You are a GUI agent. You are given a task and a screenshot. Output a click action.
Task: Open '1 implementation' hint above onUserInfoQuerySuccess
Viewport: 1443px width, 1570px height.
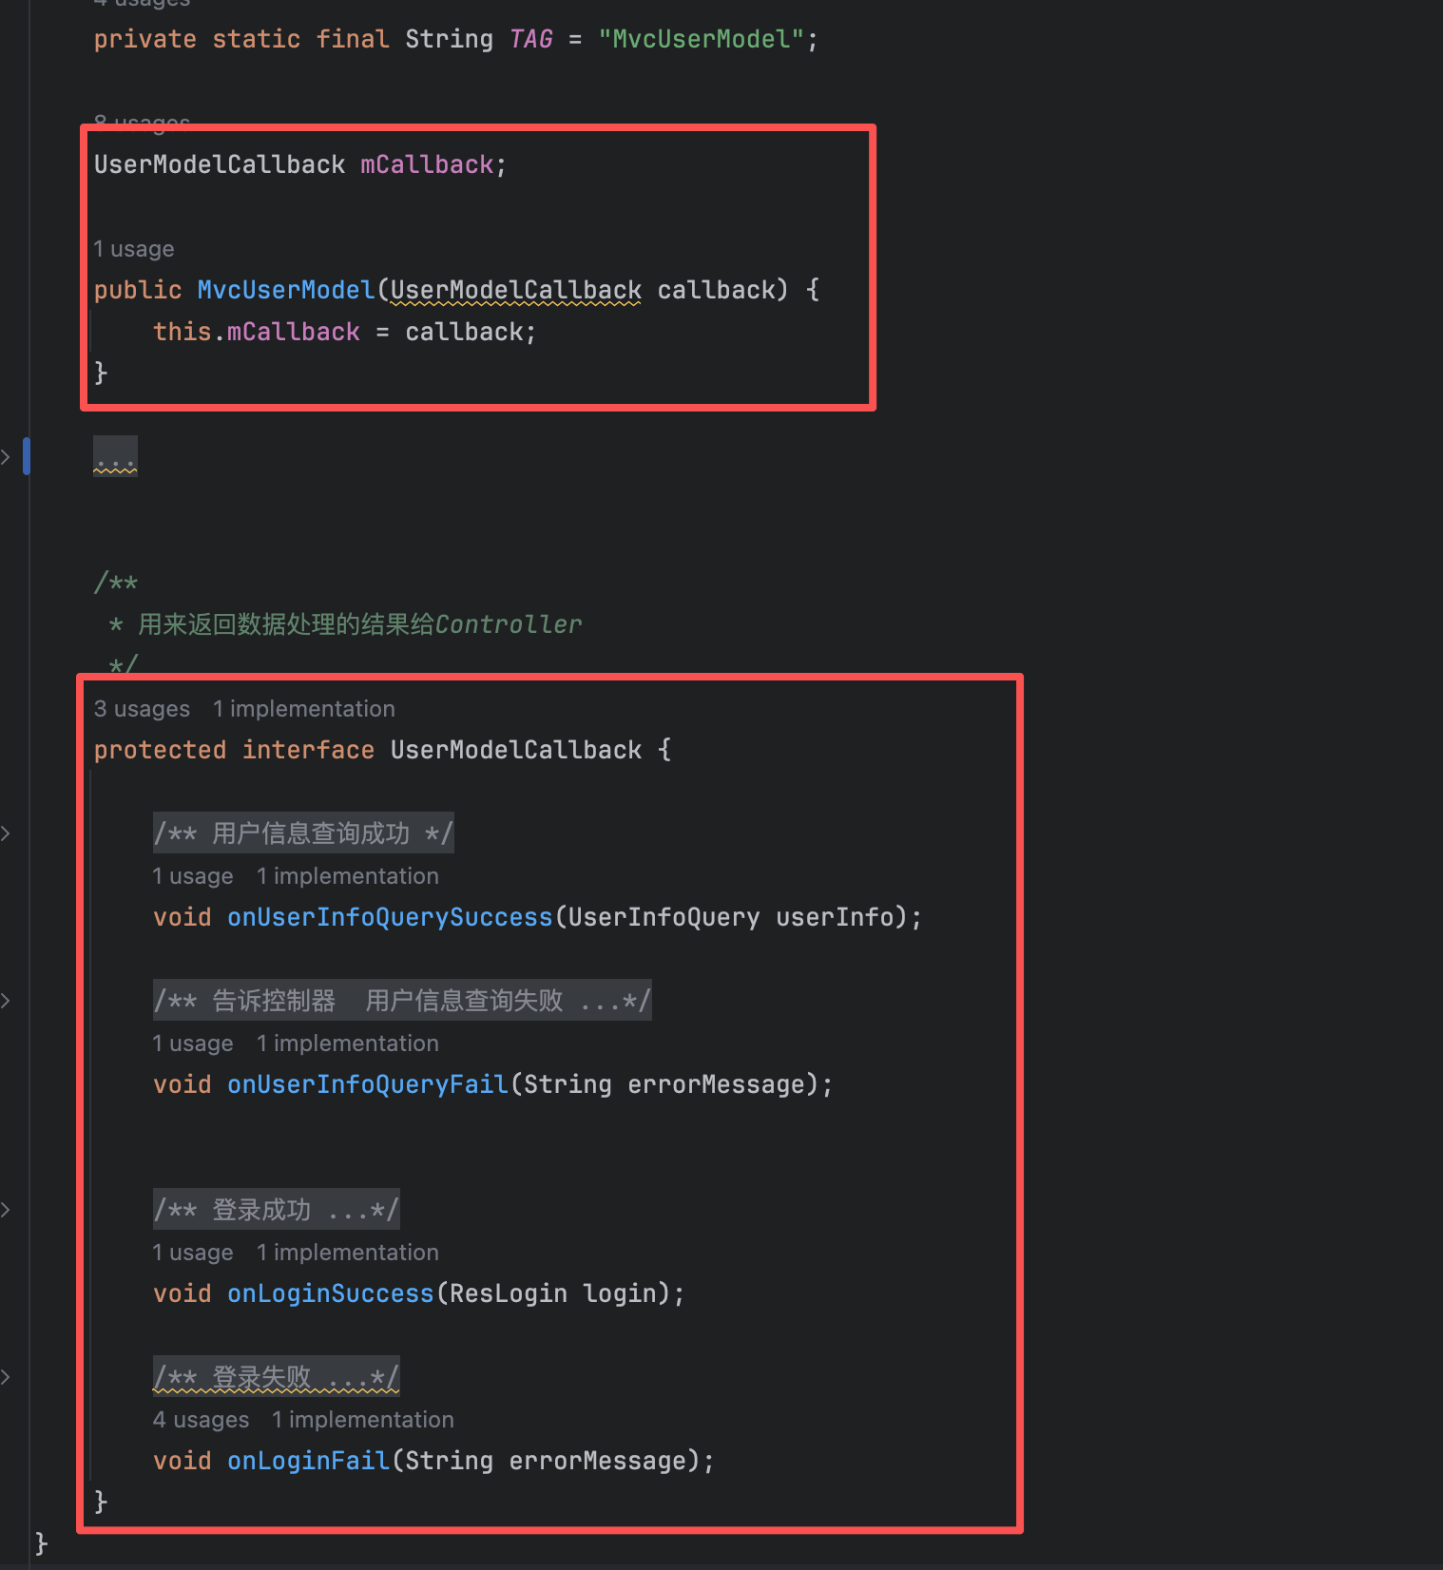tap(348, 876)
